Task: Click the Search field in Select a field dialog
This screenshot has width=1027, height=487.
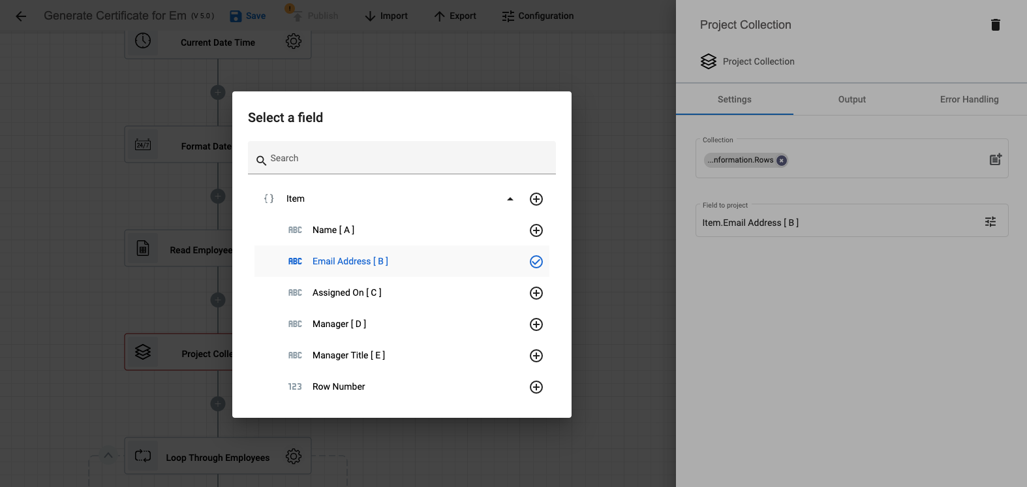Action: coord(402,159)
